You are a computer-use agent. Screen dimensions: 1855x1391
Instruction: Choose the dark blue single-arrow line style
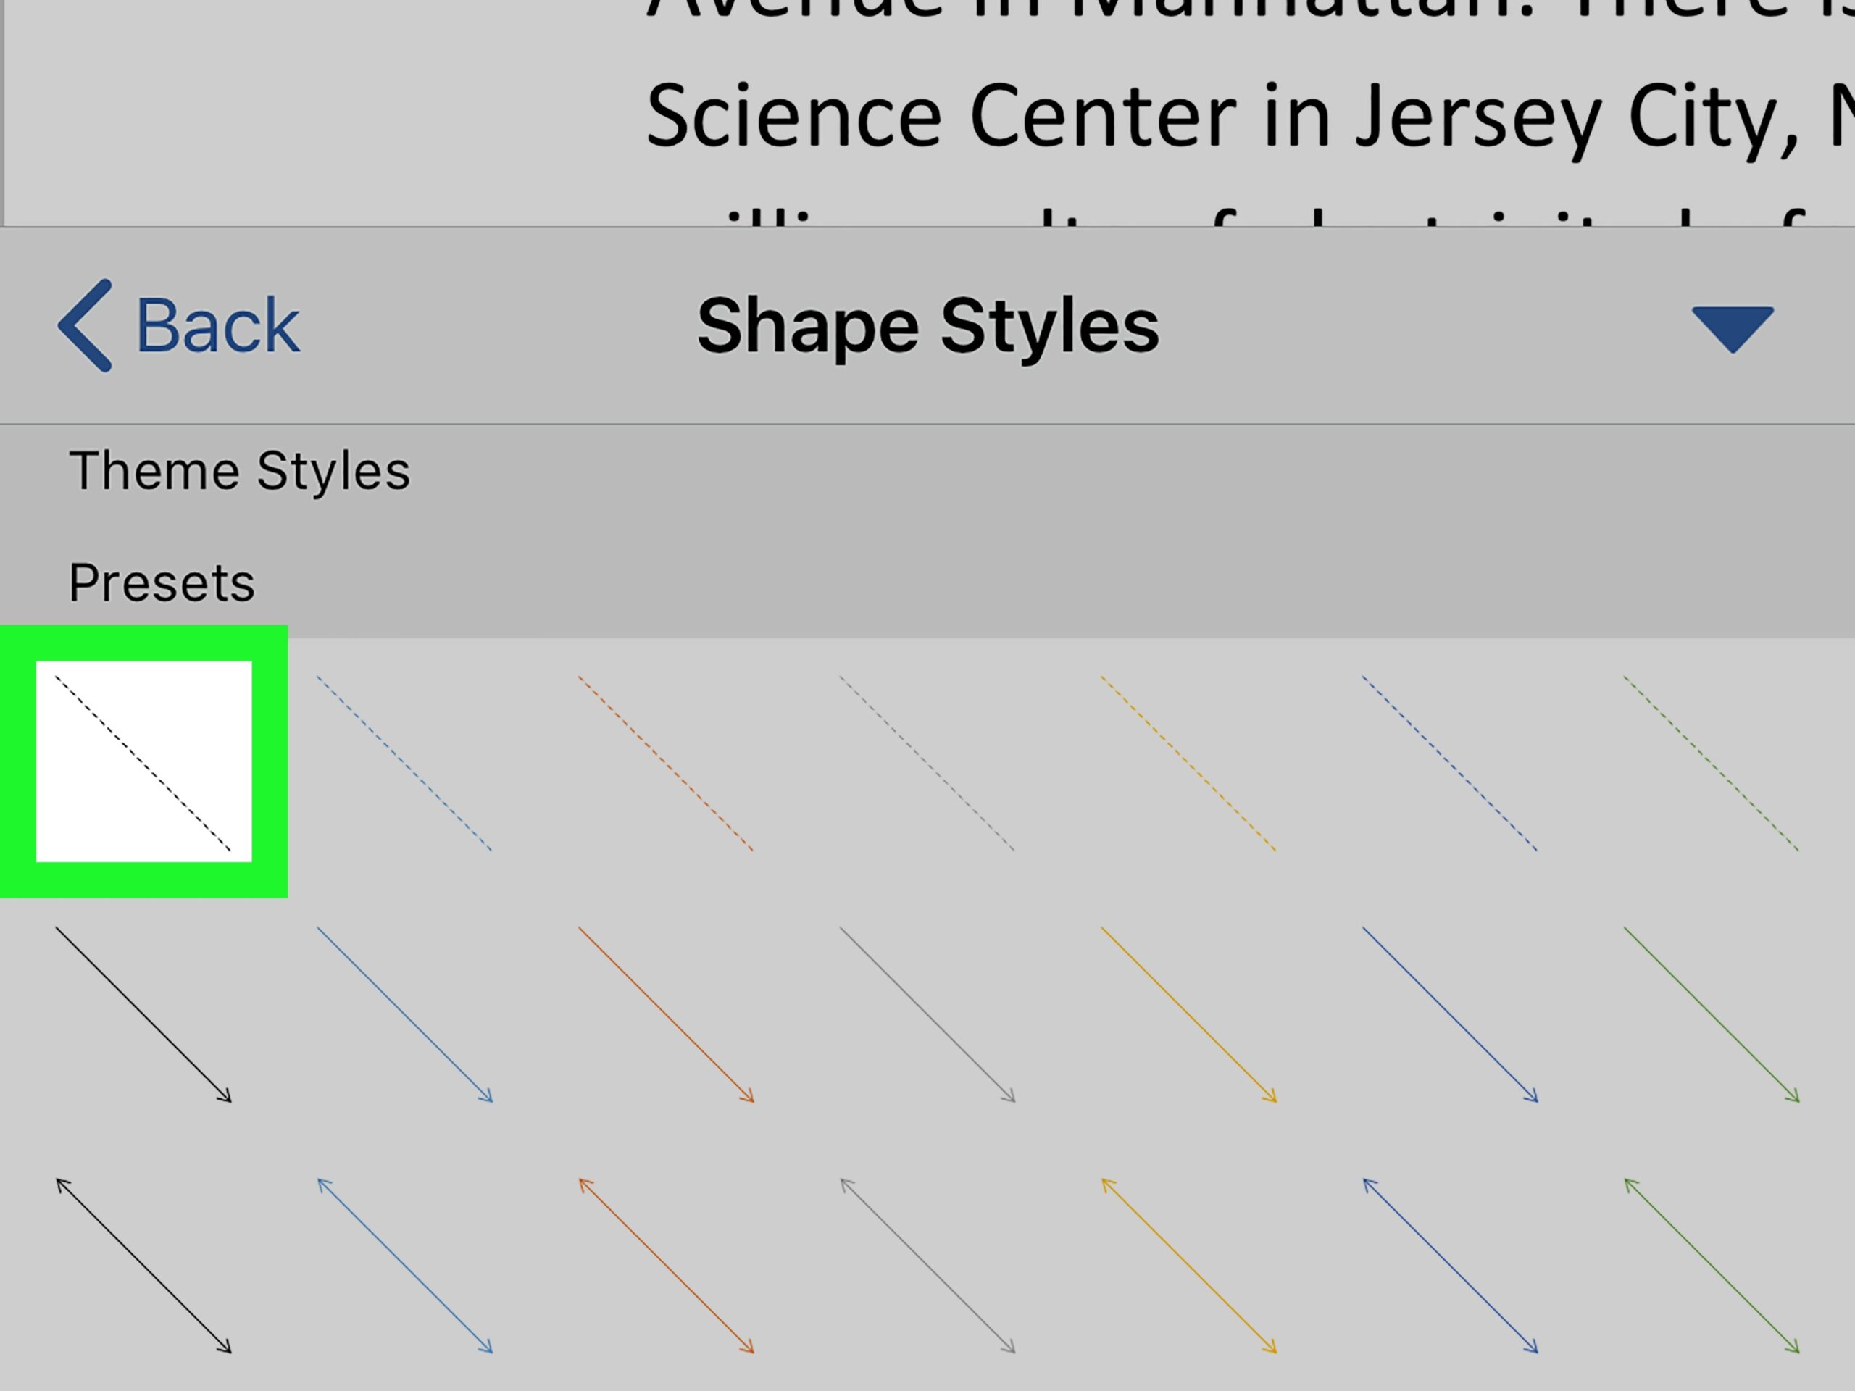click(x=1450, y=1014)
